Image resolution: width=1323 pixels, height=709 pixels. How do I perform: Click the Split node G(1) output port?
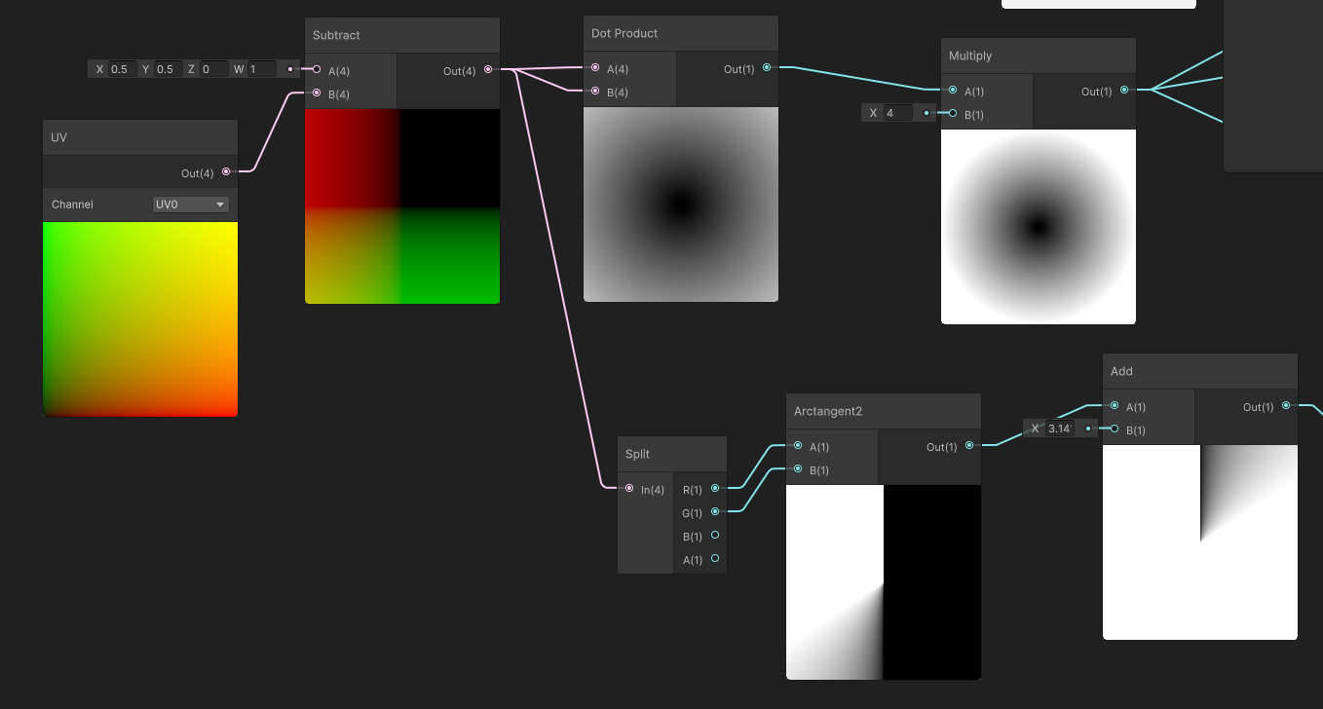(x=715, y=511)
